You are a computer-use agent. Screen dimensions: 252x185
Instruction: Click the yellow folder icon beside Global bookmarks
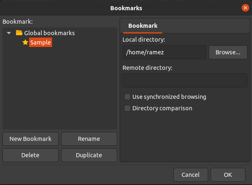tap(19, 33)
